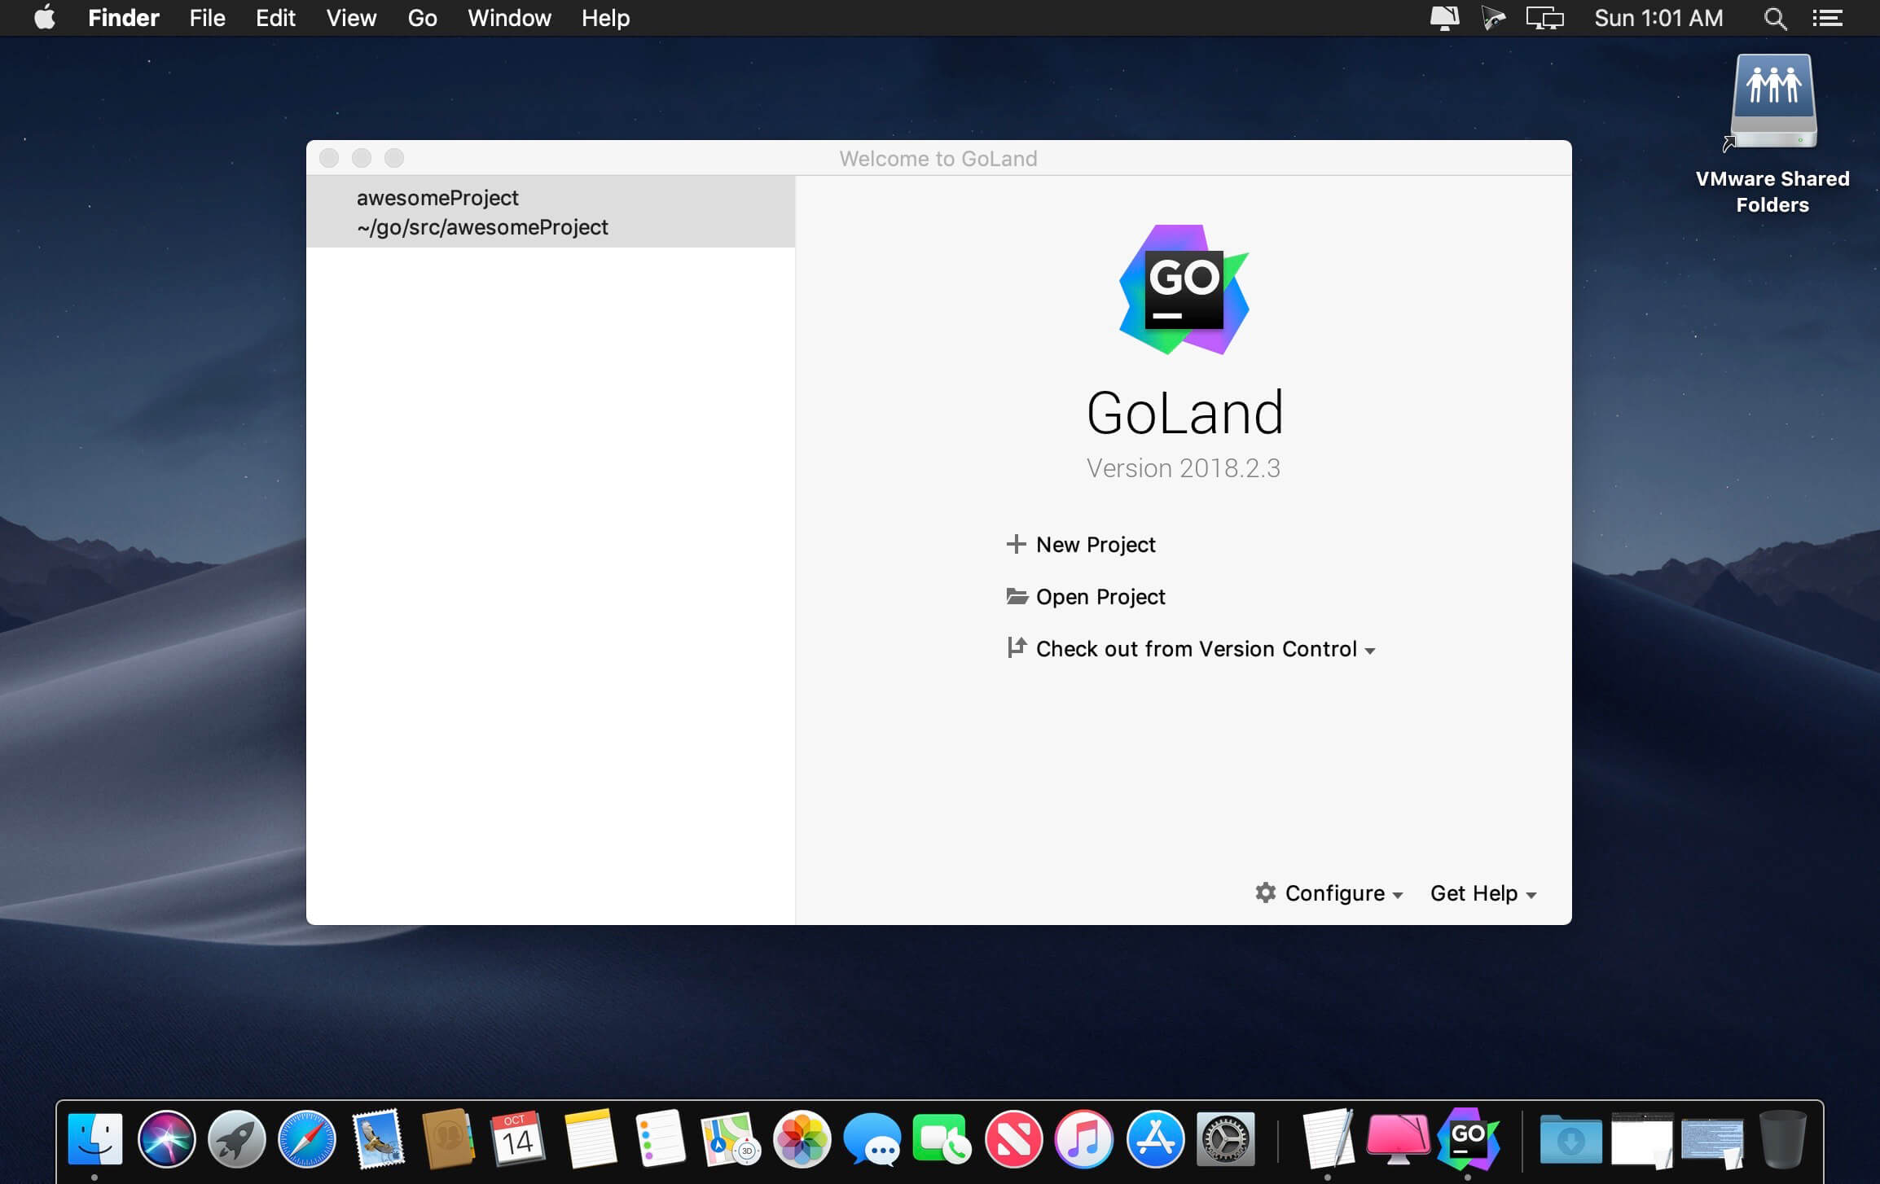
Task: Open System Preferences in the Dock
Action: pos(1225,1138)
